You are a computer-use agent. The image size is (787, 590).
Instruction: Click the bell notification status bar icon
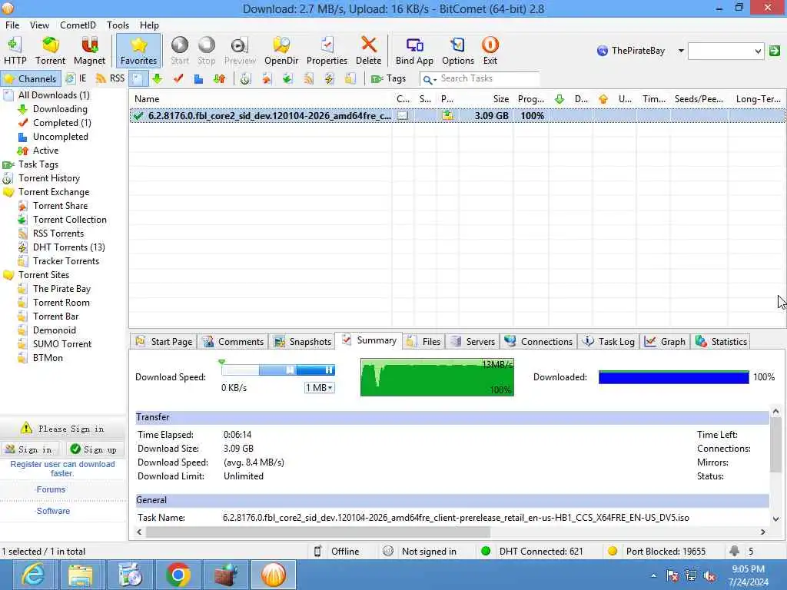tap(734, 552)
